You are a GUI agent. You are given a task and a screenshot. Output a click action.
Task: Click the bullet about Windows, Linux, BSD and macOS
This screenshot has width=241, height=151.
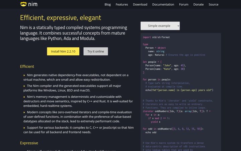tap(72, 88)
